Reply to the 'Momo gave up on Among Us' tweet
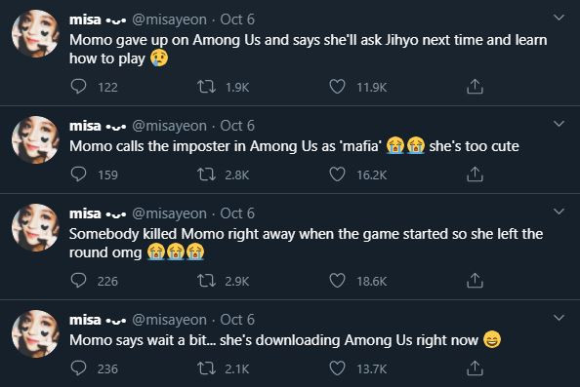The width and height of the screenshot is (580, 387). click(x=78, y=87)
